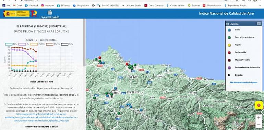Select the blue marker north of Lugones
Viewport: 264px width, 130px height.
pos(115,88)
